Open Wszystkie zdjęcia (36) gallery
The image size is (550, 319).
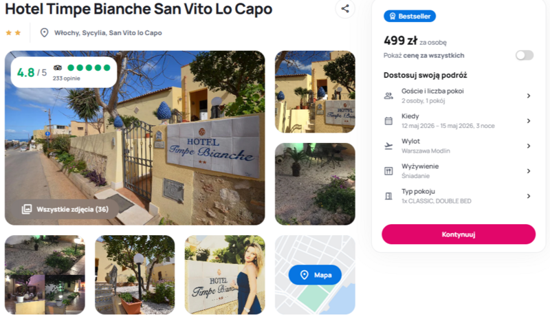tap(65, 210)
